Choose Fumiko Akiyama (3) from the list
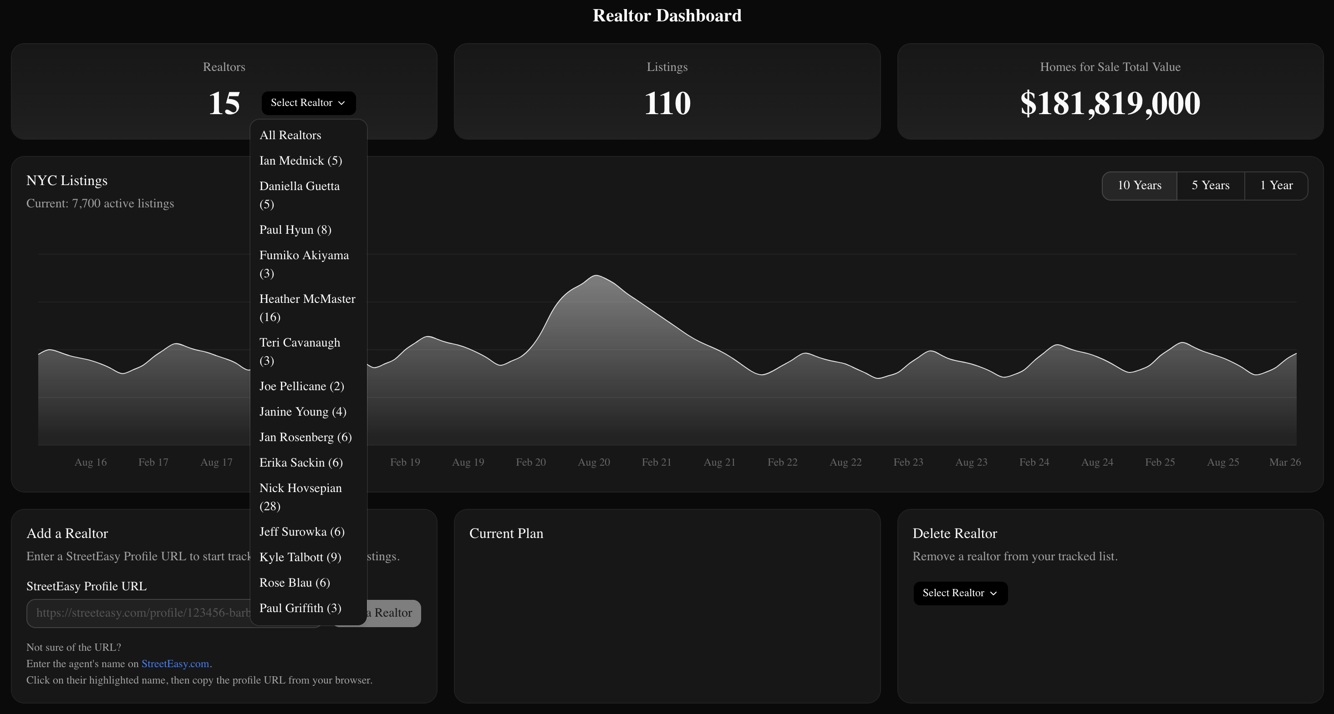Screen dimensions: 1334x714 [309, 264]
